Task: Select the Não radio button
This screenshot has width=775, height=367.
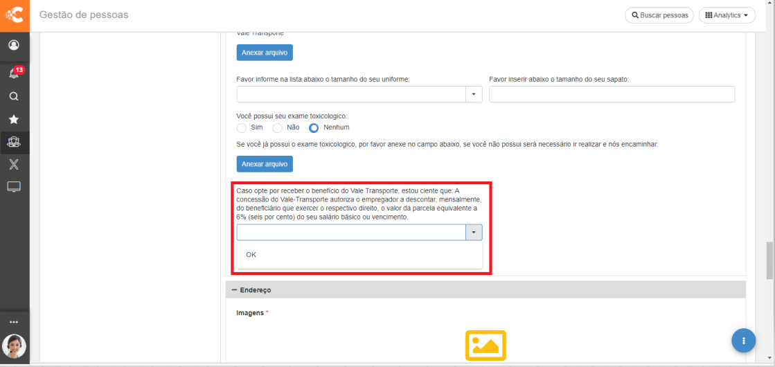Action: (x=277, y=128)
